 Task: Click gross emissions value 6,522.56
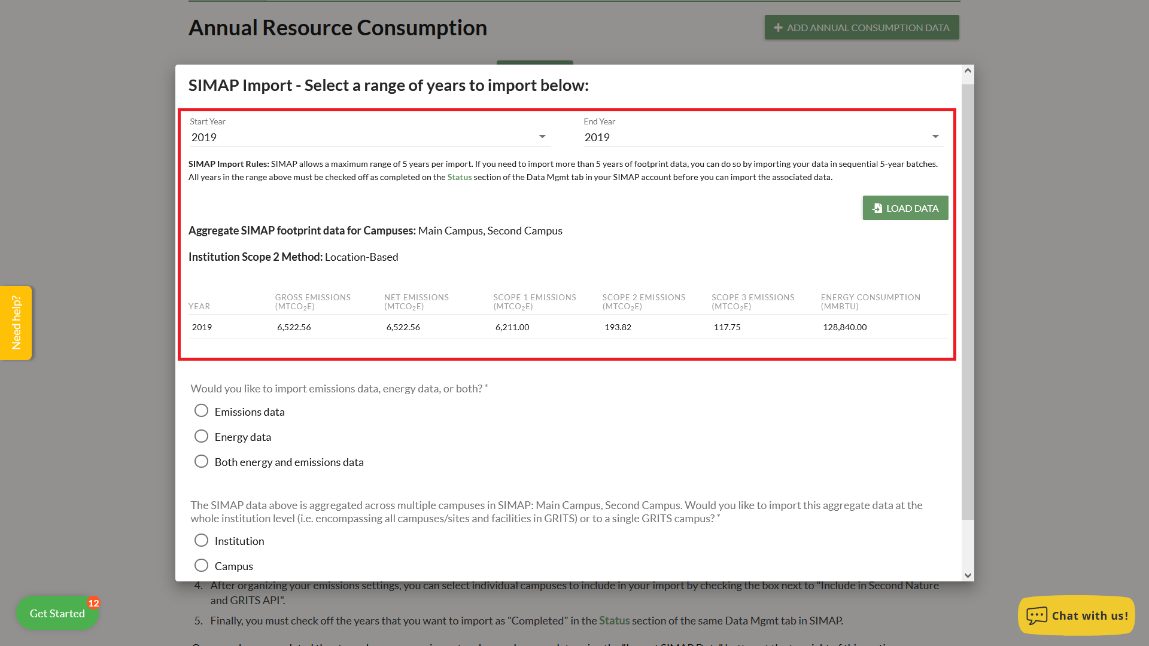294,327
